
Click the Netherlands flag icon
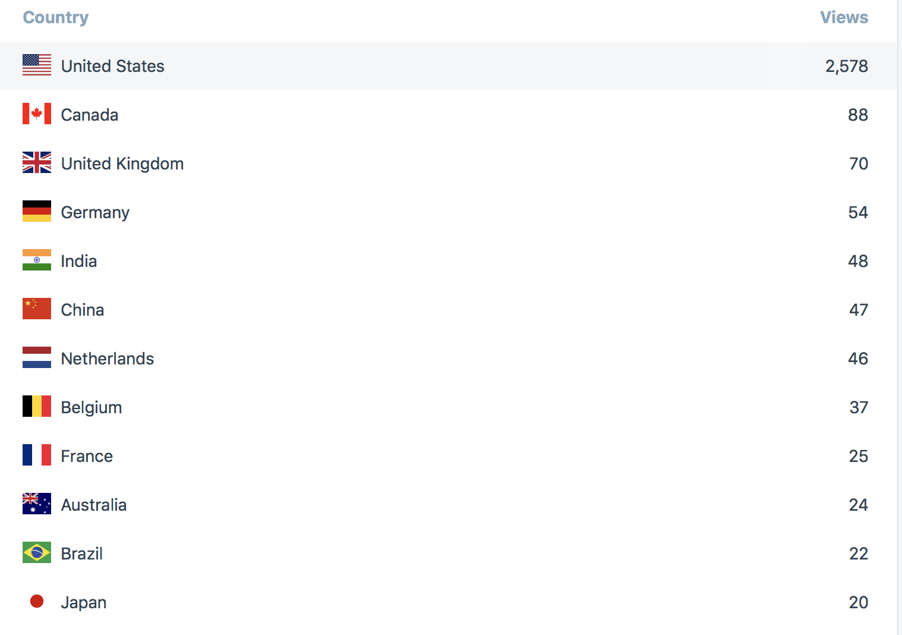[37, 358]
